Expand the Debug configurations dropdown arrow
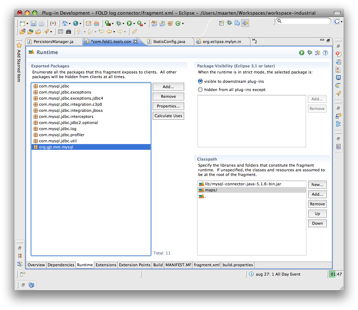 [x=123, y=24]
